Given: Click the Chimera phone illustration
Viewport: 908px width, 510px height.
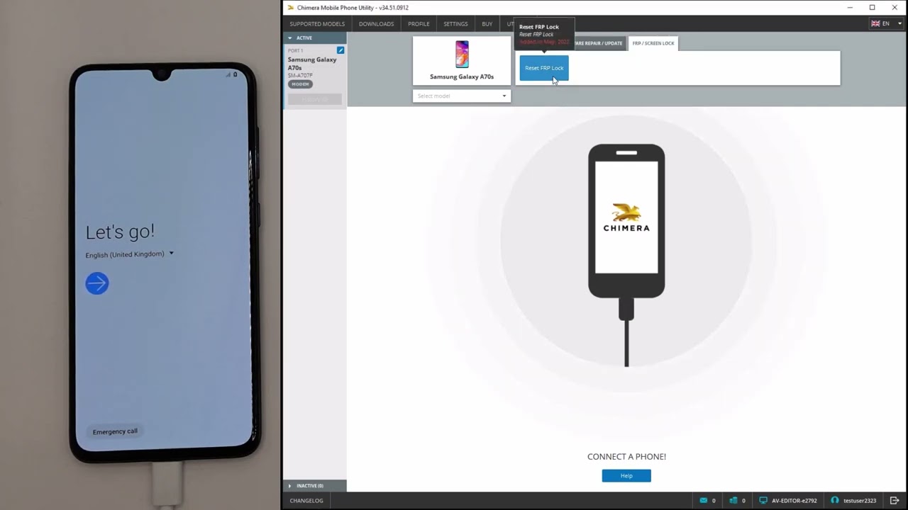Looking at the screenshot, I should pos(626,255).
